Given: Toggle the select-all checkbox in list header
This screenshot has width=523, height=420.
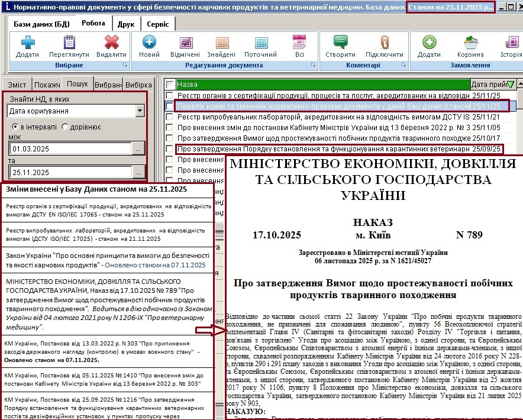Looking at the screenshot, I should pyautogui.click(x=170, y=84).
